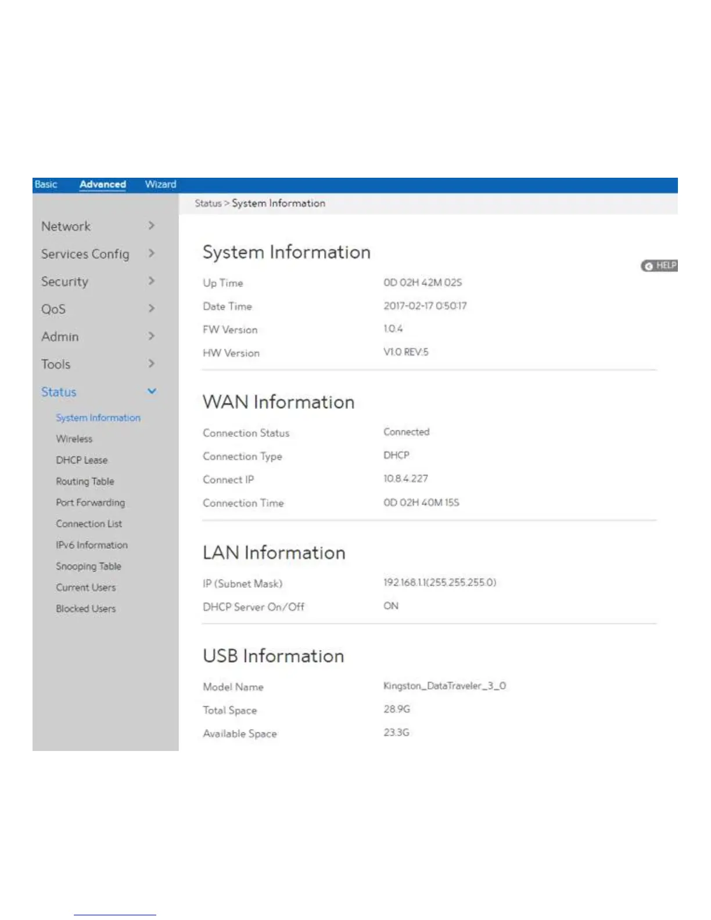This screenshot has height=920, width=711.
Task: Open the Tools menu
Action: (x=55, y=364)
